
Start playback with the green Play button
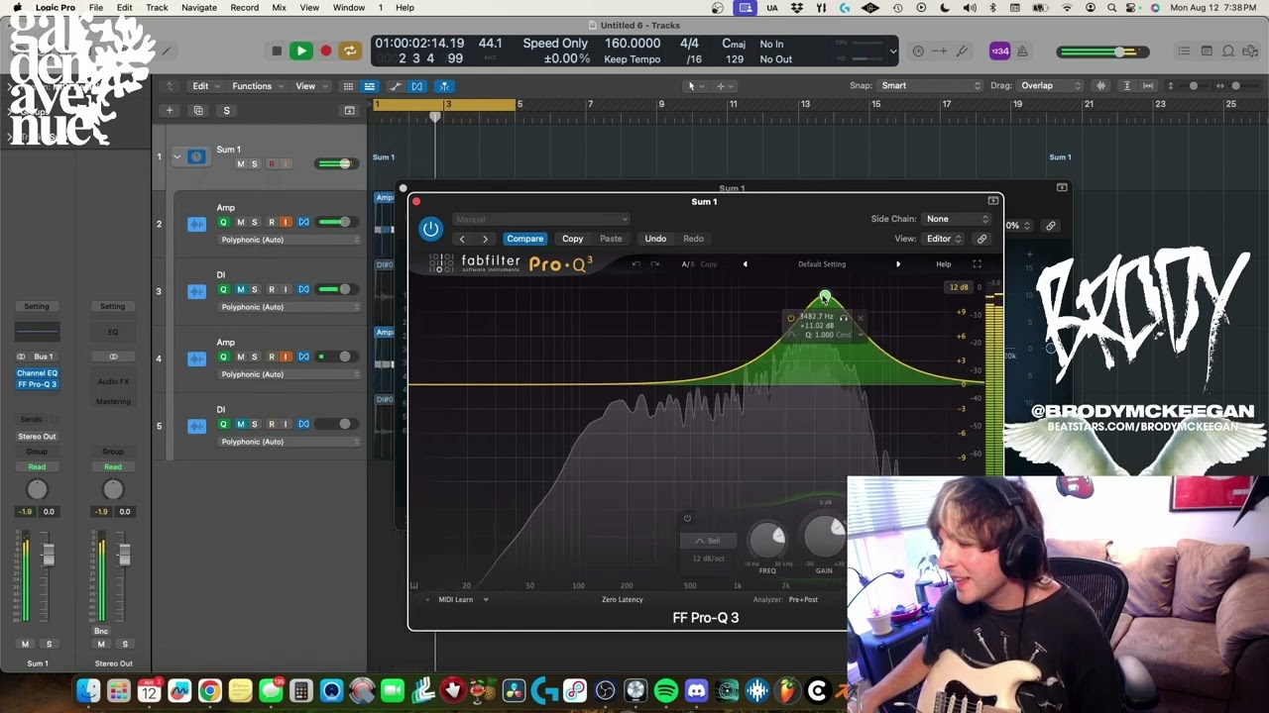(301, 51)
